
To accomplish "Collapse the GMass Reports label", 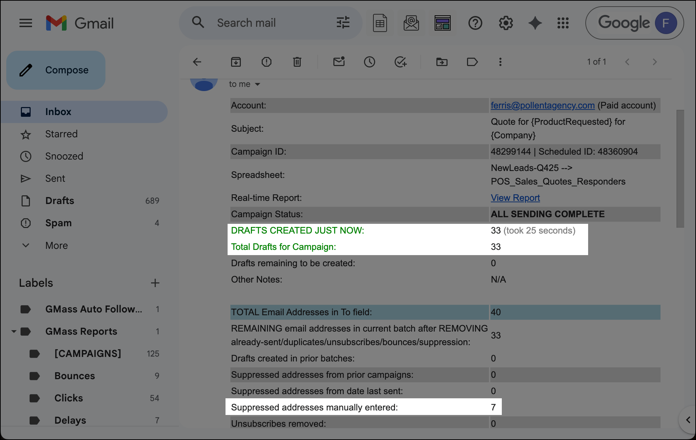I will tap(14, 331).
